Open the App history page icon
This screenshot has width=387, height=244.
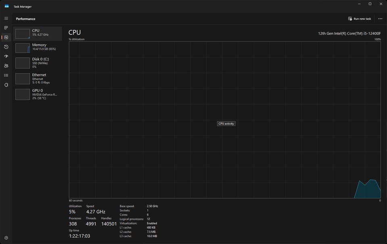6,47
